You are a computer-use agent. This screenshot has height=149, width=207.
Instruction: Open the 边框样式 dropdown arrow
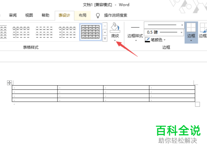pos(136,41)
